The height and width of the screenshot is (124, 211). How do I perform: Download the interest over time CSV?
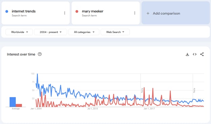[187, 54]
